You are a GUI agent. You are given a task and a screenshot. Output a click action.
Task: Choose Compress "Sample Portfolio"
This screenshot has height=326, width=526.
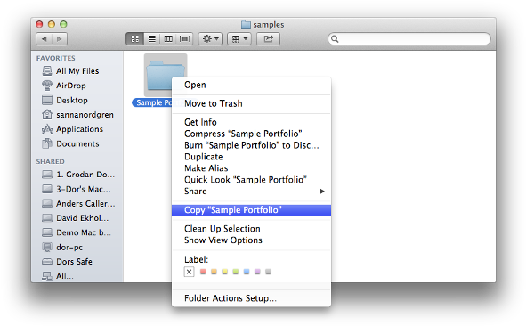pyautogui.click(x=251, y=134)
